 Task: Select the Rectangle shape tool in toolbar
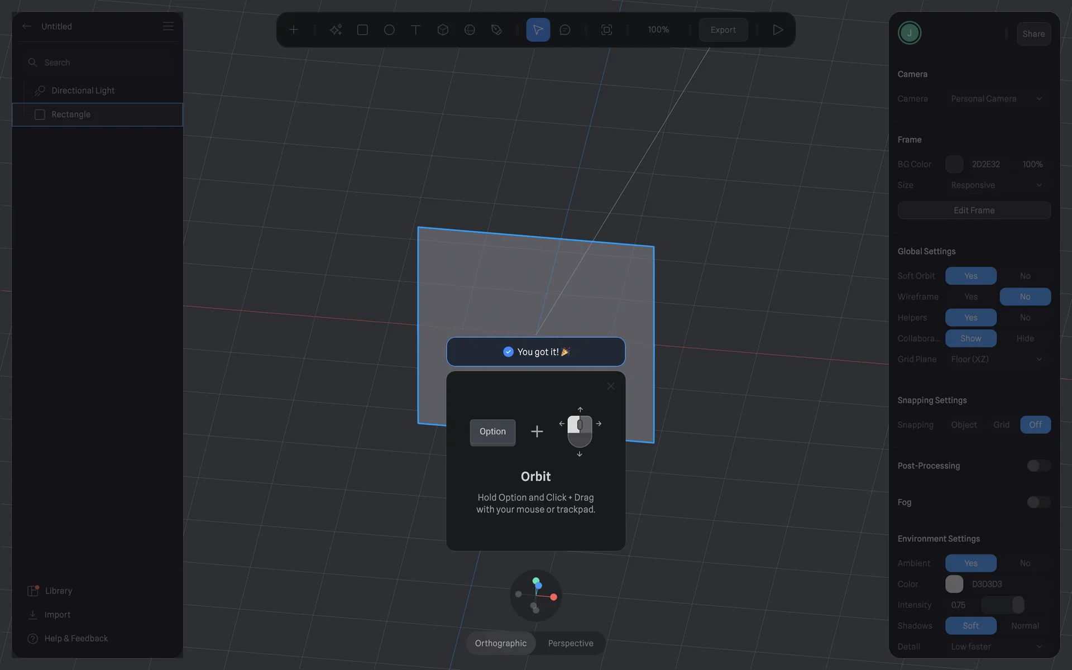[x=362, y=30]
